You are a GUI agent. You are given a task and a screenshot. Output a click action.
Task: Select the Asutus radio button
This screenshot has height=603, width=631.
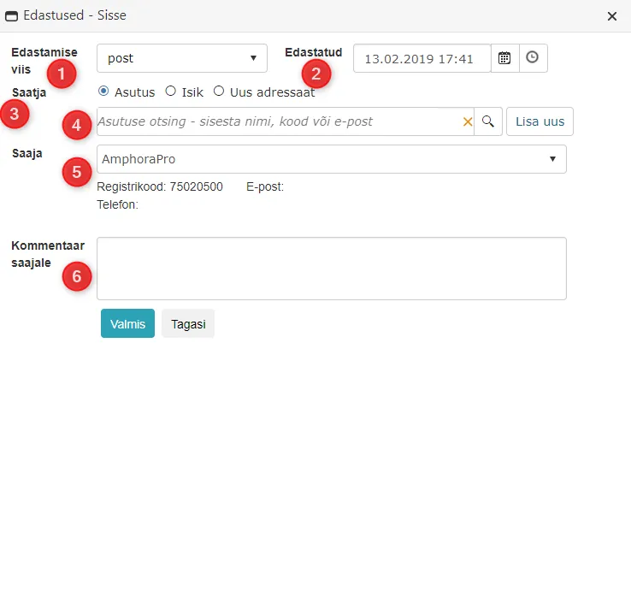click(103, 92)
